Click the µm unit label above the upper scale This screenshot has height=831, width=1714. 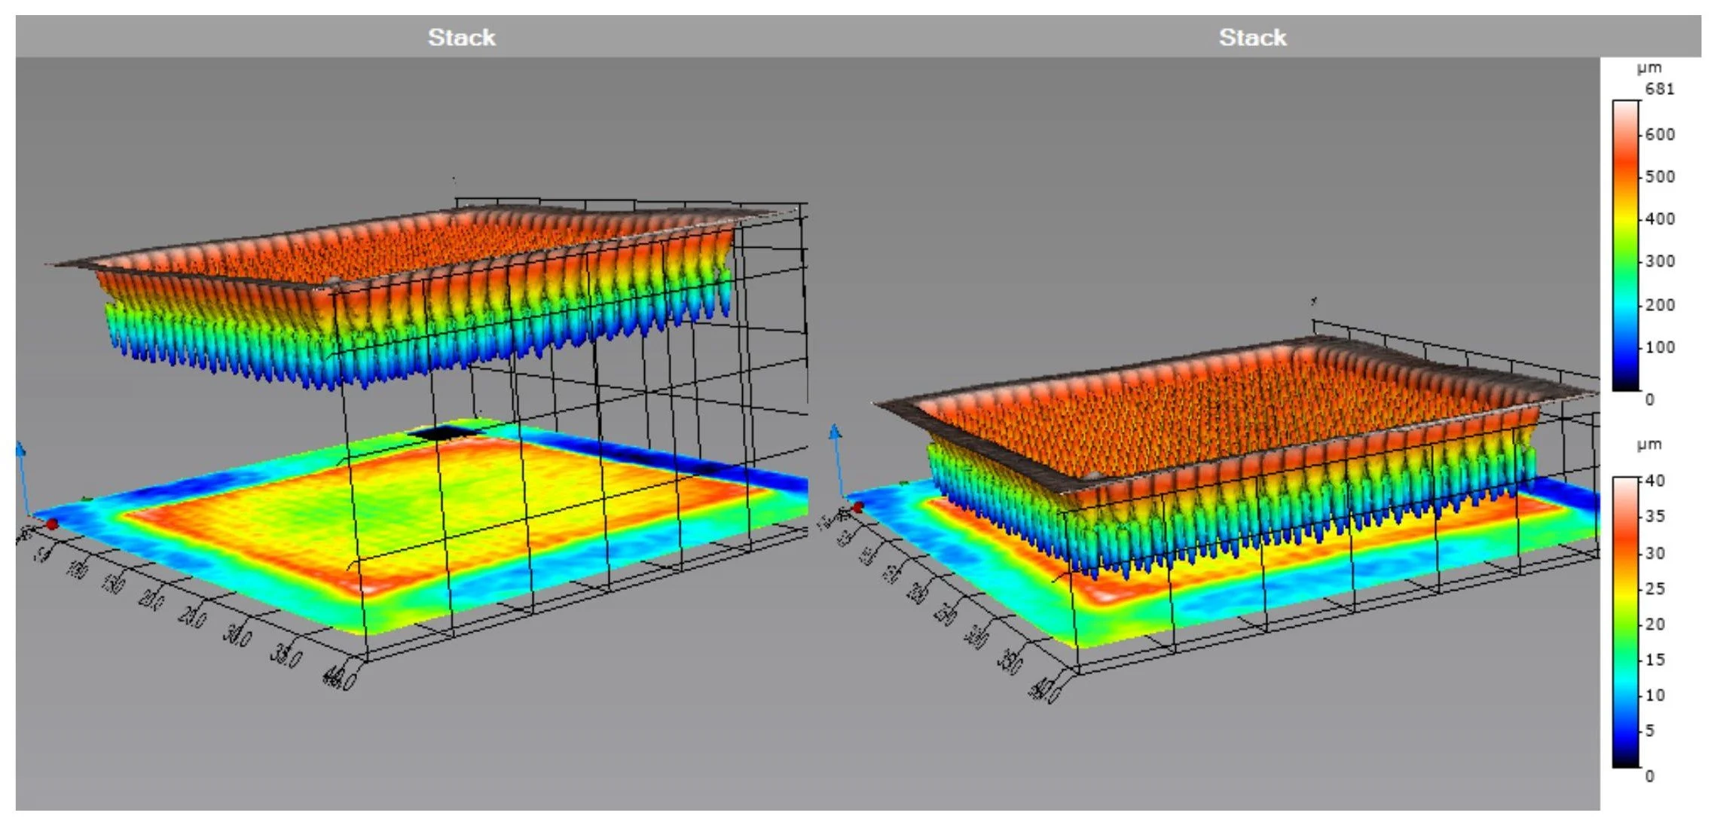tap(1648, 68)
